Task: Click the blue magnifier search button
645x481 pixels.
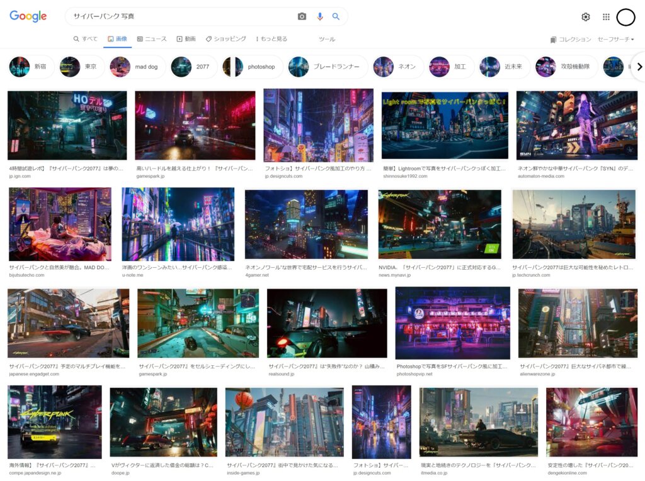Action: [336, 16]
